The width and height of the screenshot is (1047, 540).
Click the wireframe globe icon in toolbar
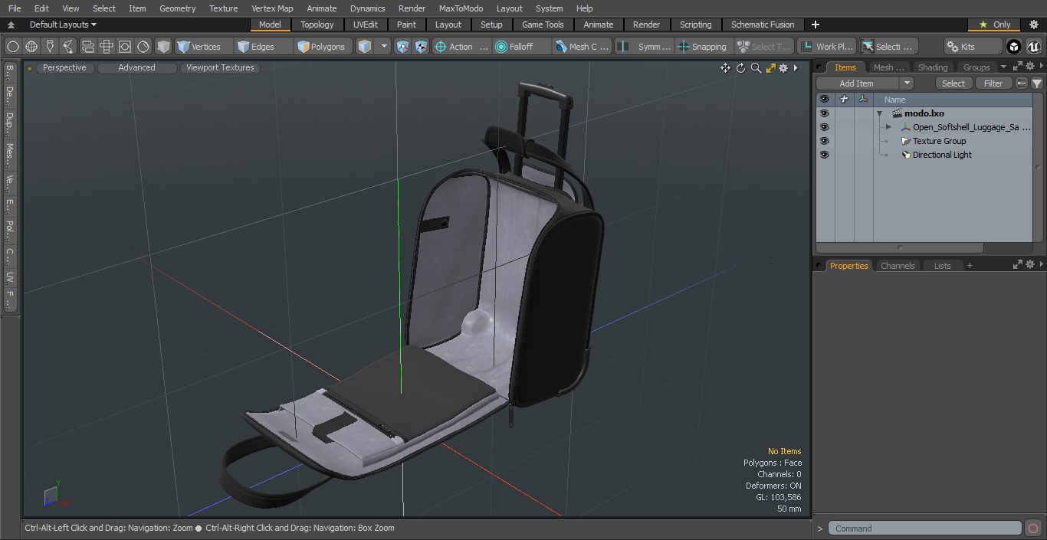tap(31, 47)
